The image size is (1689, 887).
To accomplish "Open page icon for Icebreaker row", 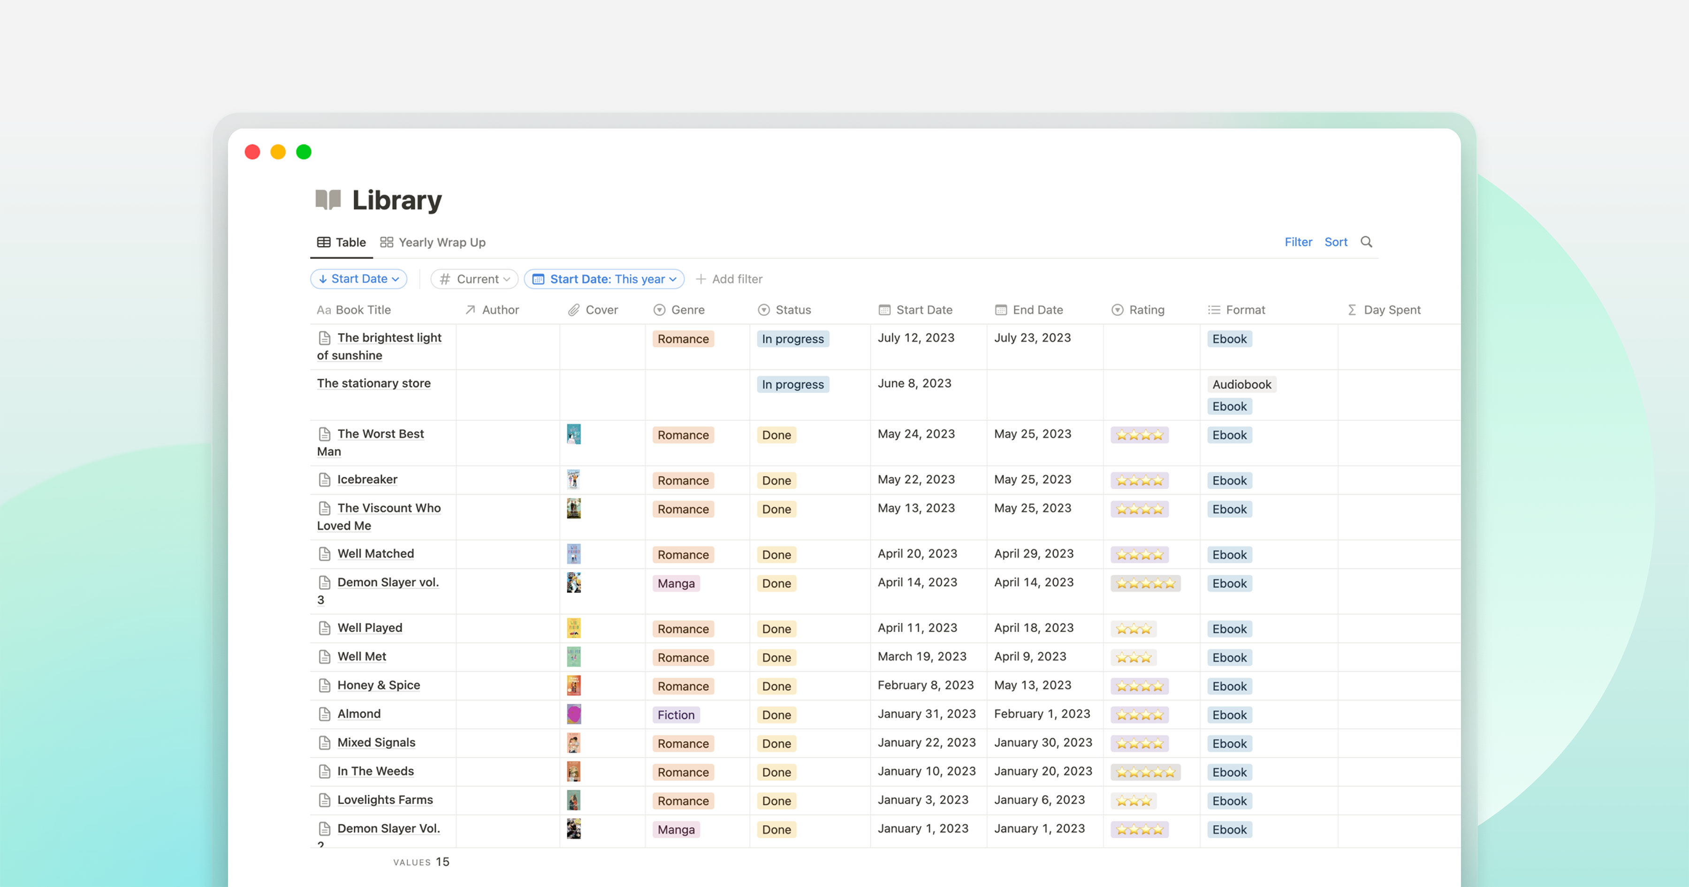I will pyautogui.click(x=324, y=480).
